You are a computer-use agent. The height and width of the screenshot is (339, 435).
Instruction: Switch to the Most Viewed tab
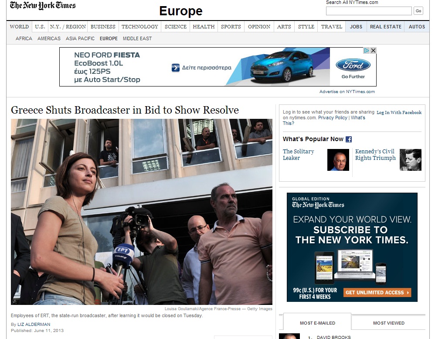[x=389, y=323]
